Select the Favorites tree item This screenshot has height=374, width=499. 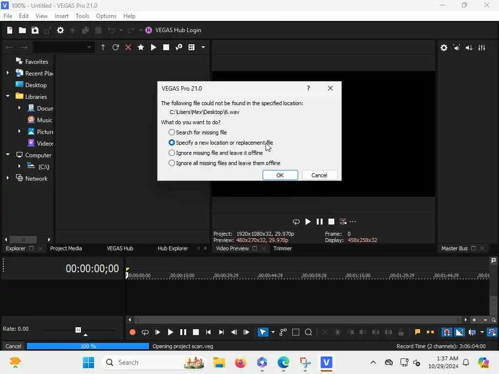tap(32, 61)
